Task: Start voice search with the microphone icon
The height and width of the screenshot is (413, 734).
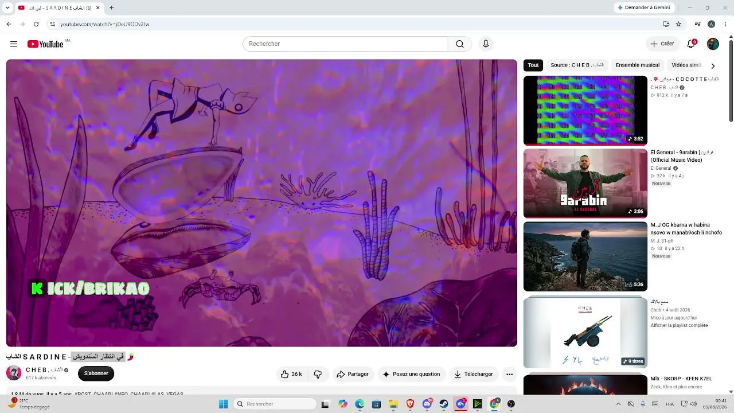Action: (x=486, y=44)
